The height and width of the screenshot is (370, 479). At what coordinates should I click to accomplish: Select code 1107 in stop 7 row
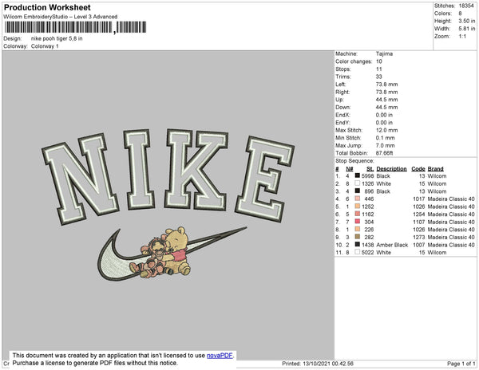pyautogui.click(x=418, y=222)
